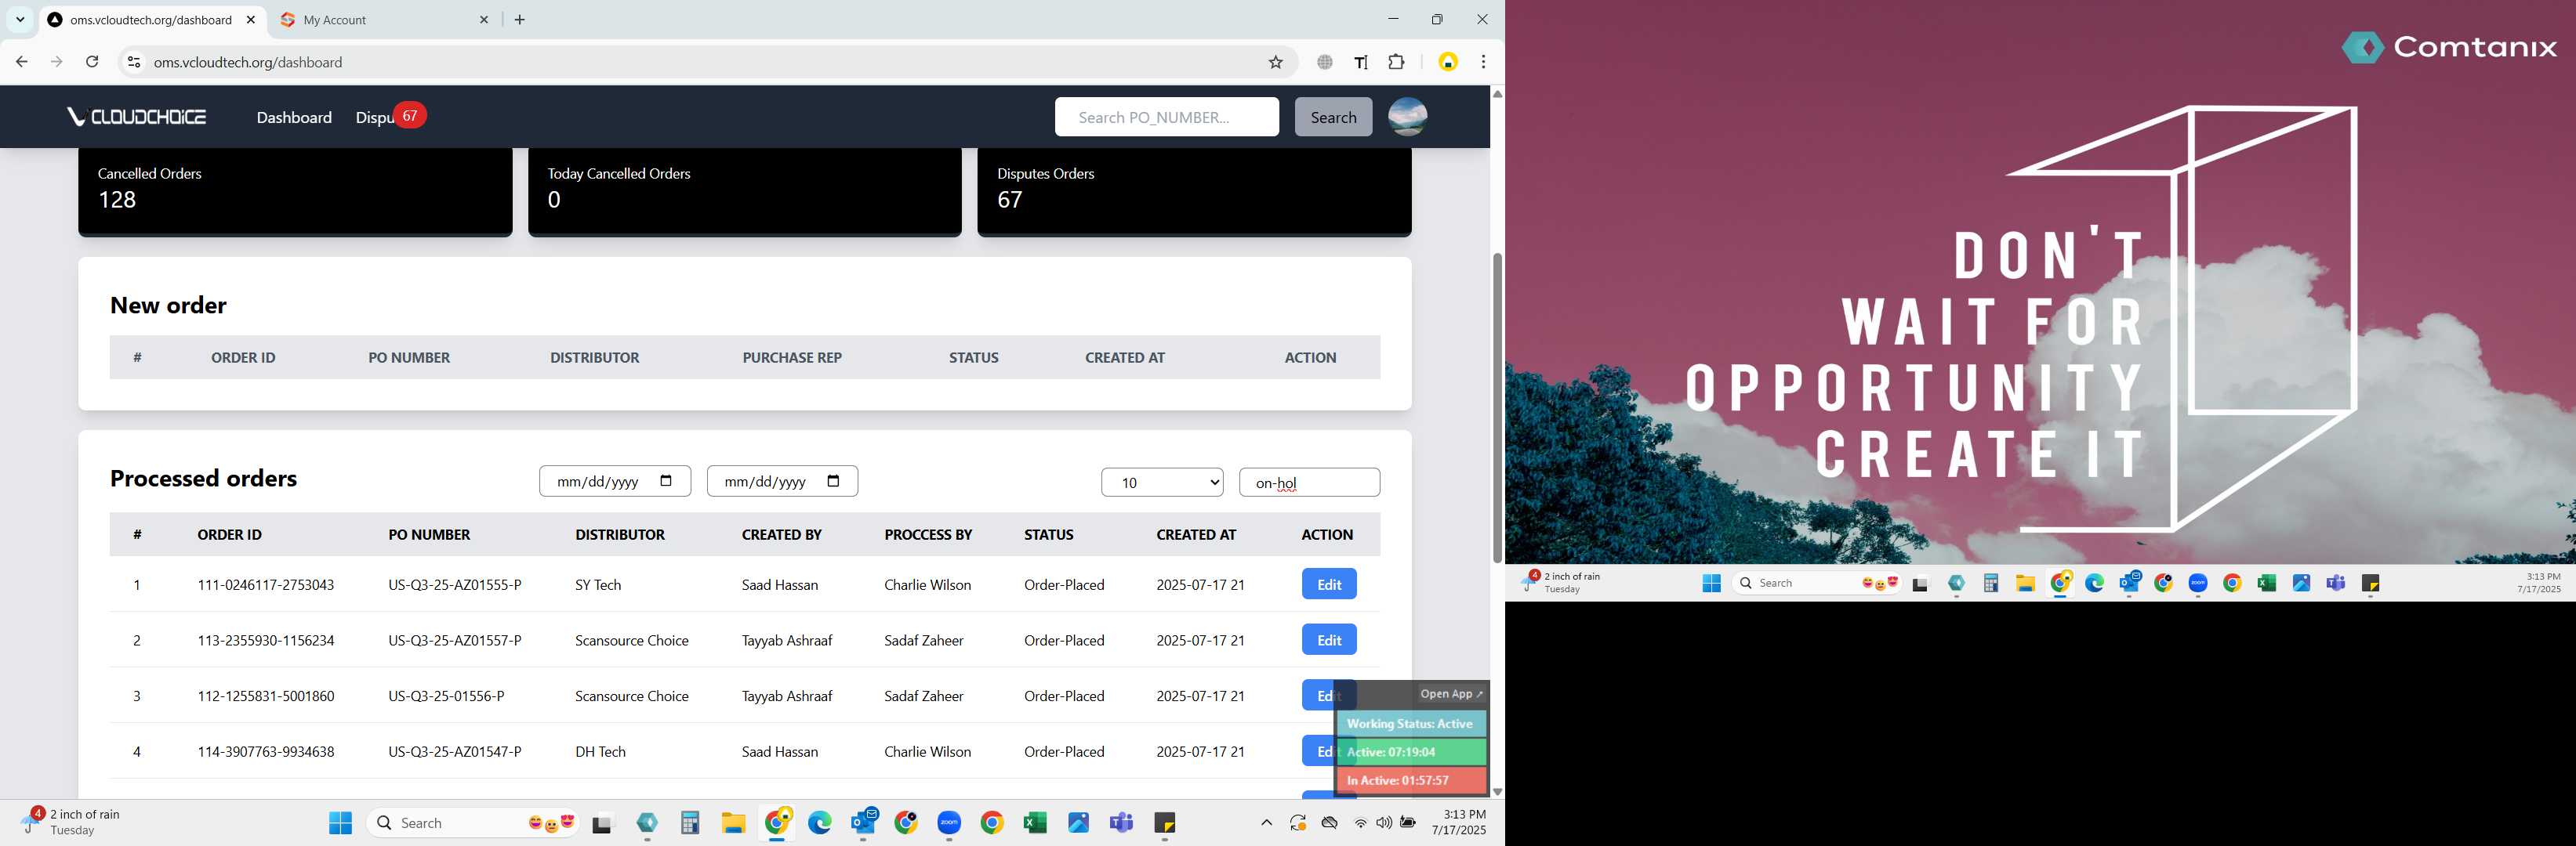
Task: Reload the dashboard page
Action: tap(92, 62)
